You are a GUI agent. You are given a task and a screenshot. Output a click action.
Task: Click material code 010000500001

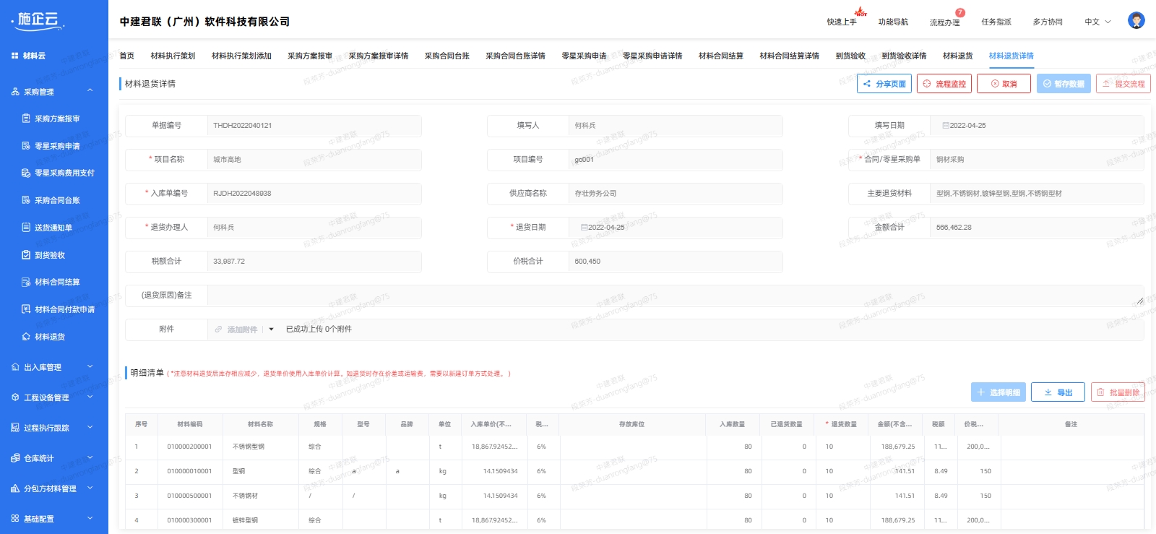(189, 496)
